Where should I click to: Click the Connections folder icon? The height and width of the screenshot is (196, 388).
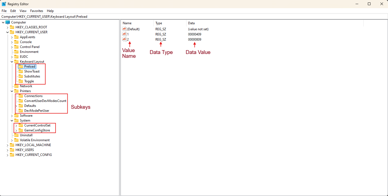click(21, 96)
